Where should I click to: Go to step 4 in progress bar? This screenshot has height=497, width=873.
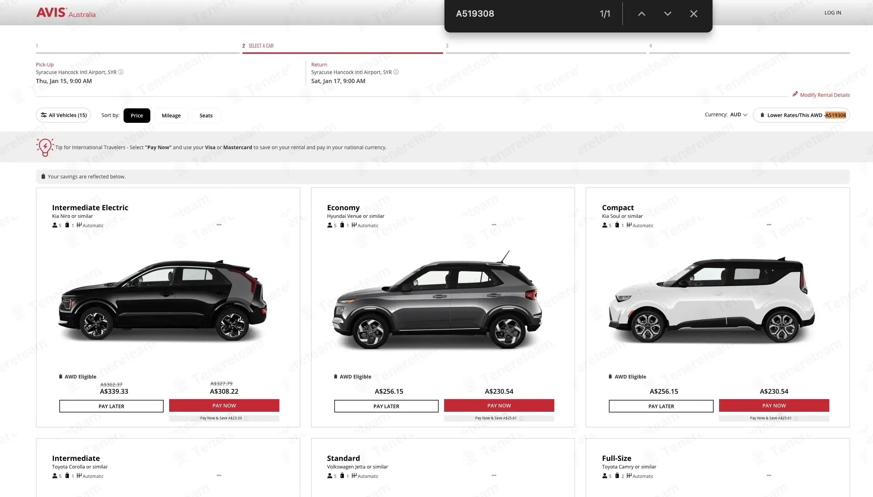749,47
